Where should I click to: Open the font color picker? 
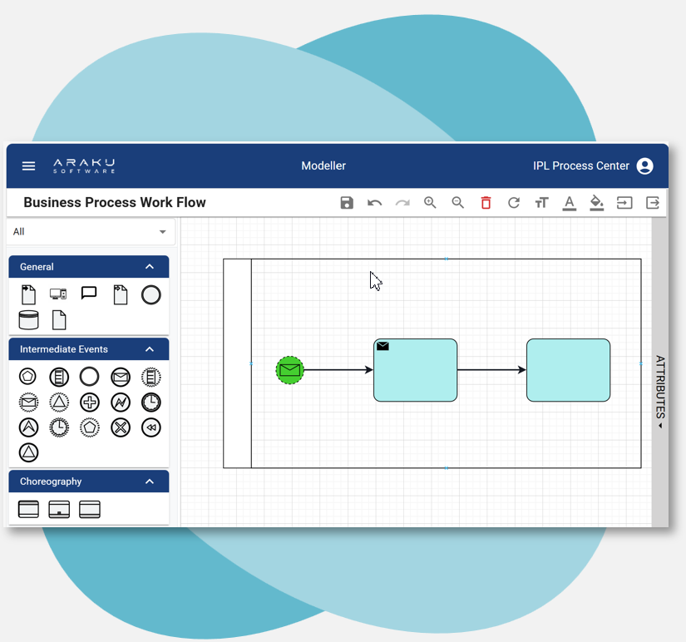(x=569, y=203)
